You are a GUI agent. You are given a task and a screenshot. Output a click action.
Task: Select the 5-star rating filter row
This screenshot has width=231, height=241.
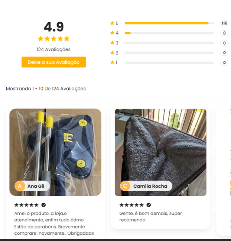(169, 23)
